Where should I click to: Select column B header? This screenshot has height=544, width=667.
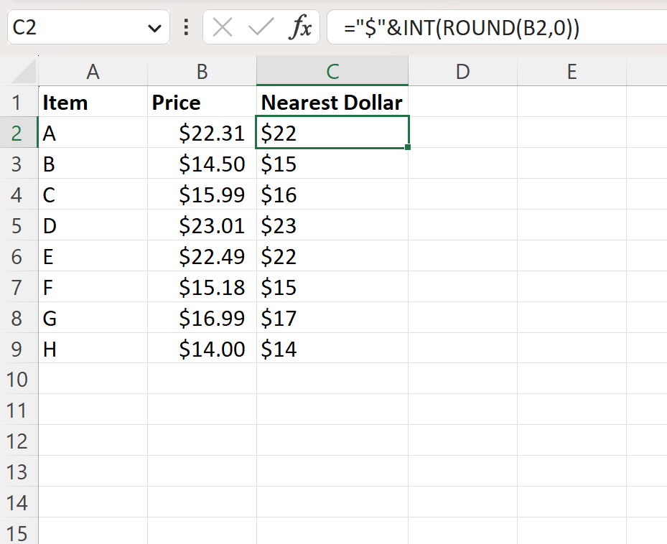[202, 72]
